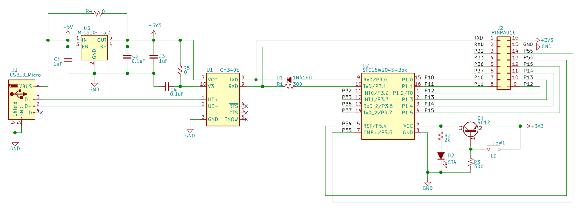Click the RxD_2/P3.6 pin name
The image size is (584, 213).
pos(378,106)
